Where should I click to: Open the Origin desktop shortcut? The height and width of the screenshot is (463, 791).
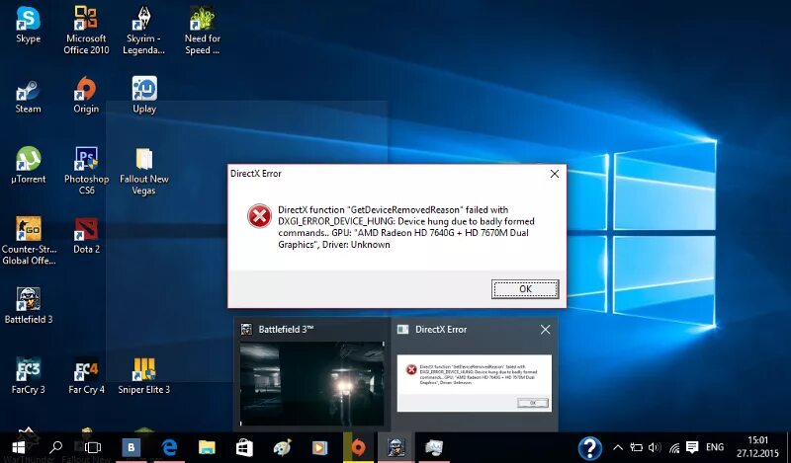pos(86,96)
